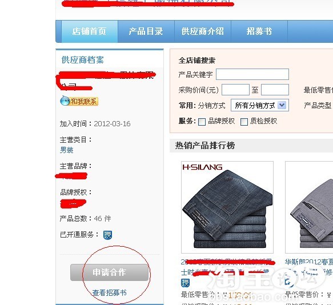
Task: Click the minimum 采购价间 price field
Action: pyautogui.click(x=235, y=90)
